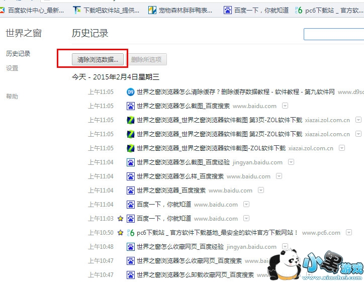
Task: Click the greyed 删除所选项 button
Action: [x=146, y=60]
